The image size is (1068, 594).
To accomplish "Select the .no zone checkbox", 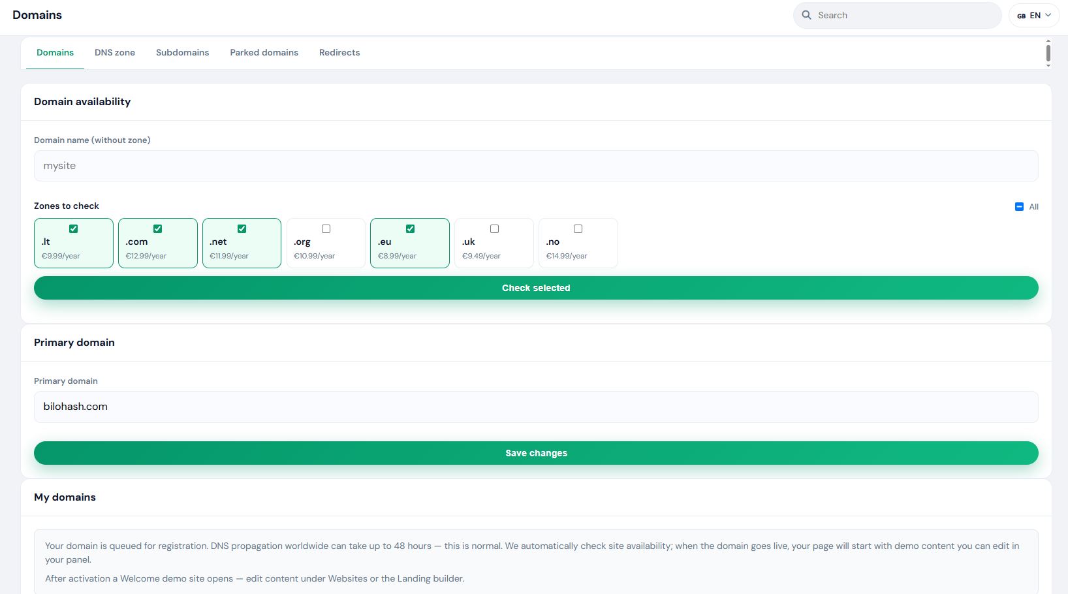I will pyautogui.click(x=578, y=228).
